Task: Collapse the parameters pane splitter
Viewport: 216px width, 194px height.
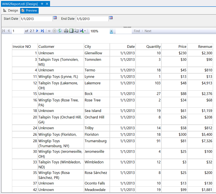Action: [x=127, y=27]
